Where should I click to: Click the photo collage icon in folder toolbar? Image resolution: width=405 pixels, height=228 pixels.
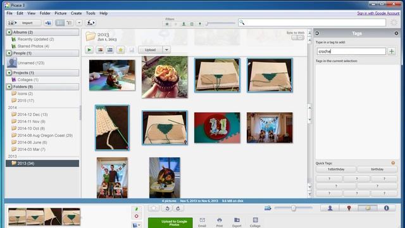[x=100, y=50]
